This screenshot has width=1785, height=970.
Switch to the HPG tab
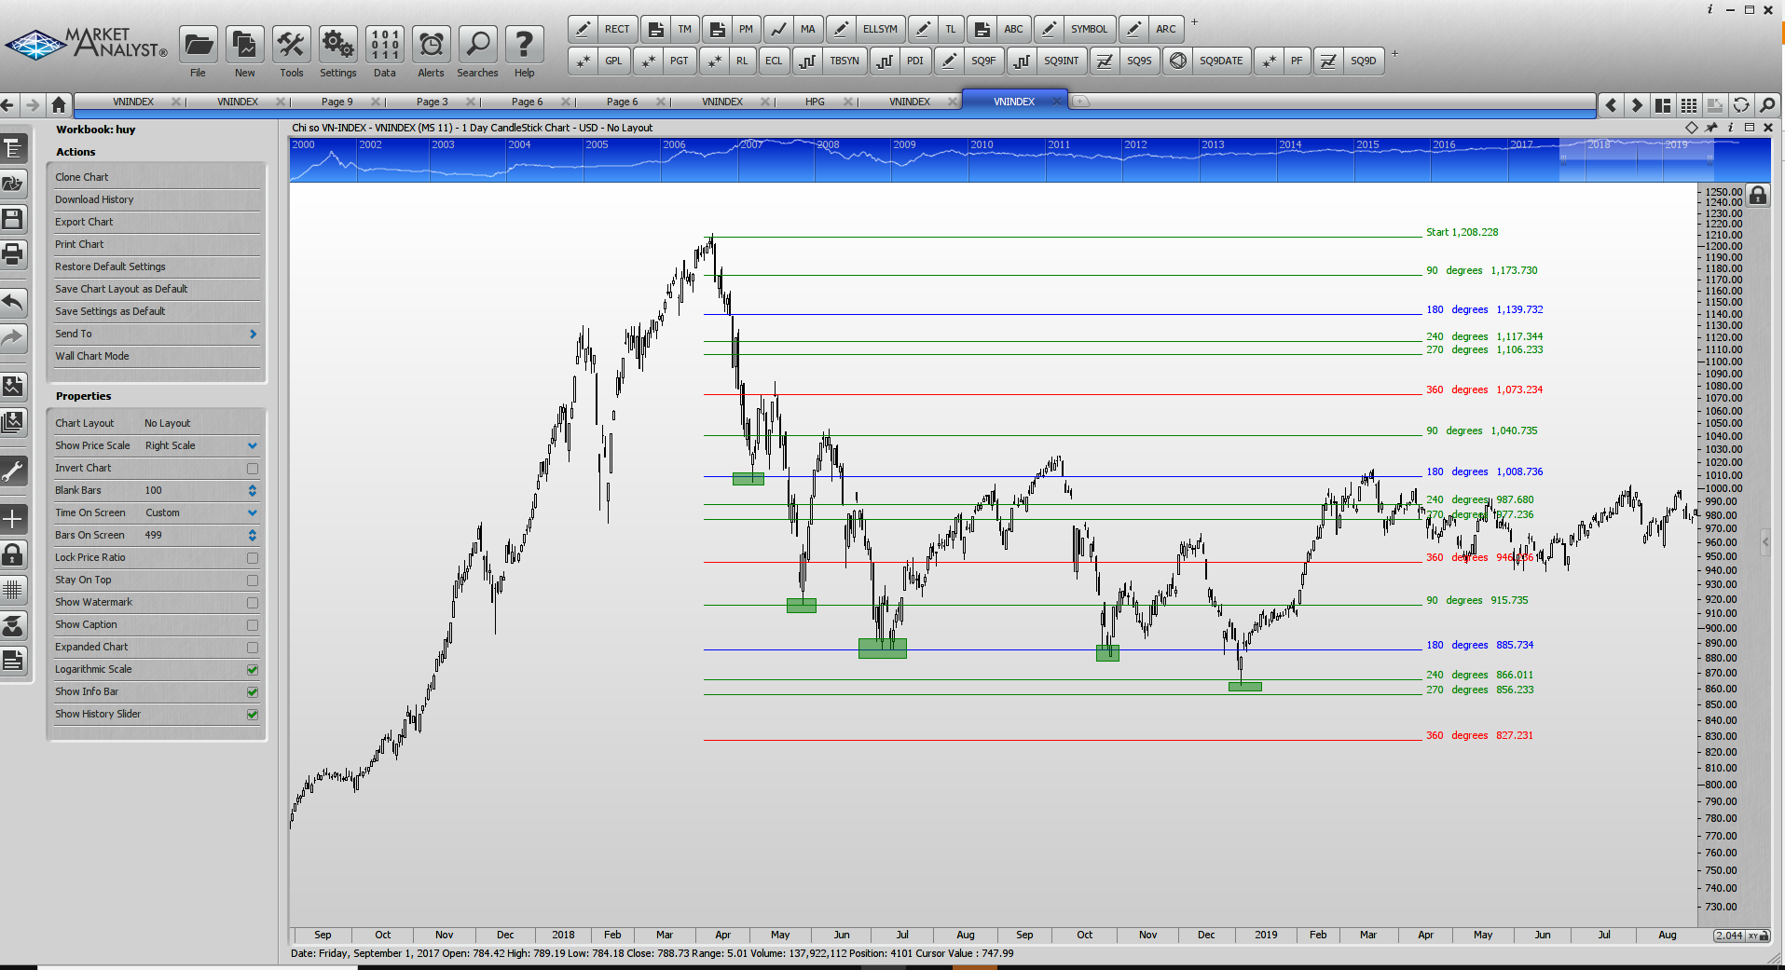[x=815, y=102]
